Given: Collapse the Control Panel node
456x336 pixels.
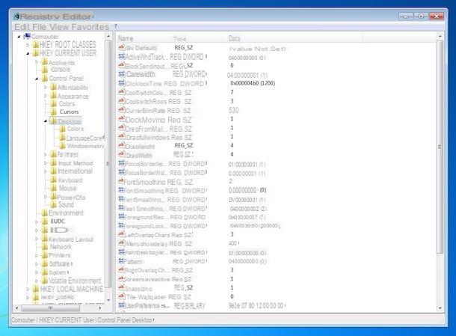Looking at the screenshot, I should tap(37, 79).
